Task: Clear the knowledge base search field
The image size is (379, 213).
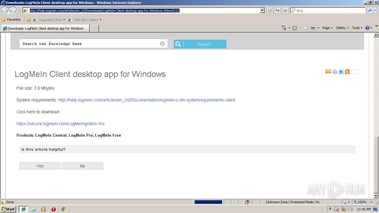Action: [162, 43]
